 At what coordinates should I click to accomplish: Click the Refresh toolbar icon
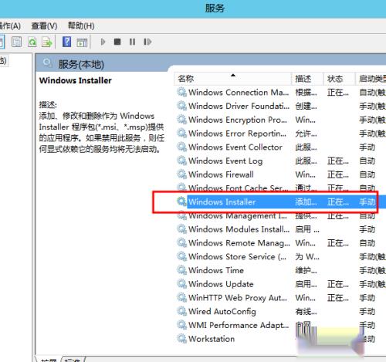tap(32, 42)
